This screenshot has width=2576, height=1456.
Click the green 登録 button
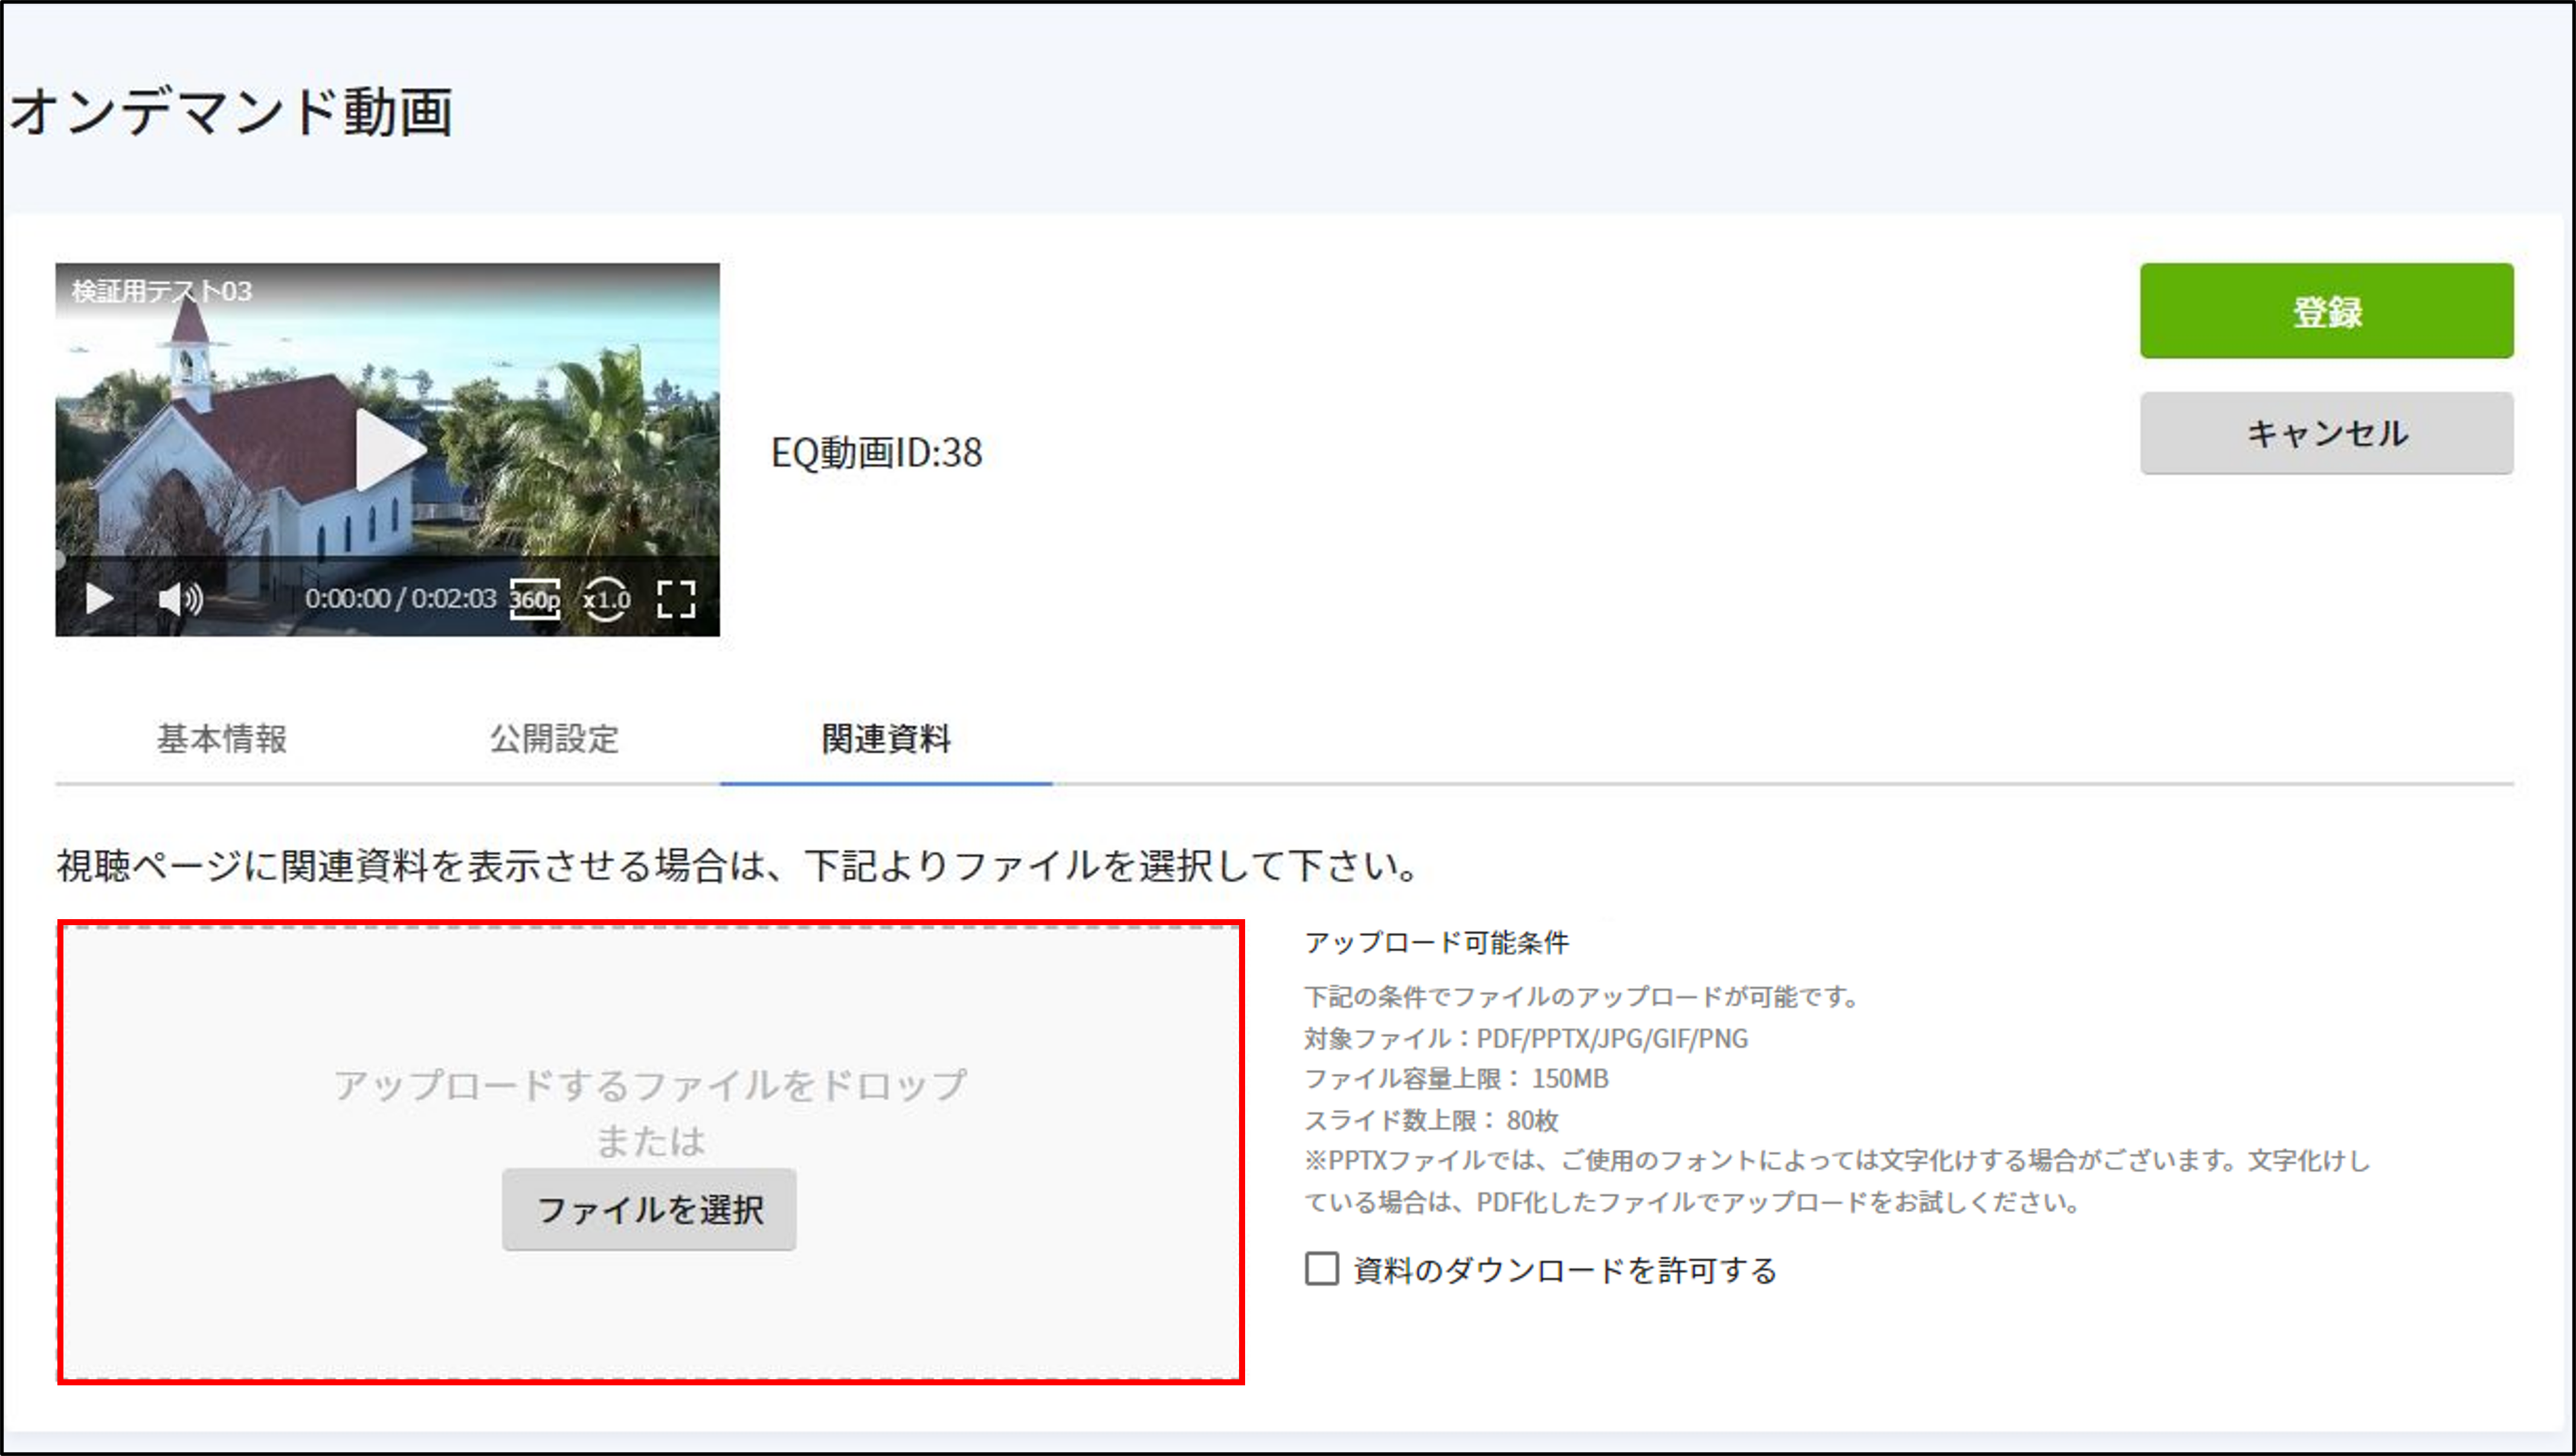pyautogui.click(x=2327, y=311)
